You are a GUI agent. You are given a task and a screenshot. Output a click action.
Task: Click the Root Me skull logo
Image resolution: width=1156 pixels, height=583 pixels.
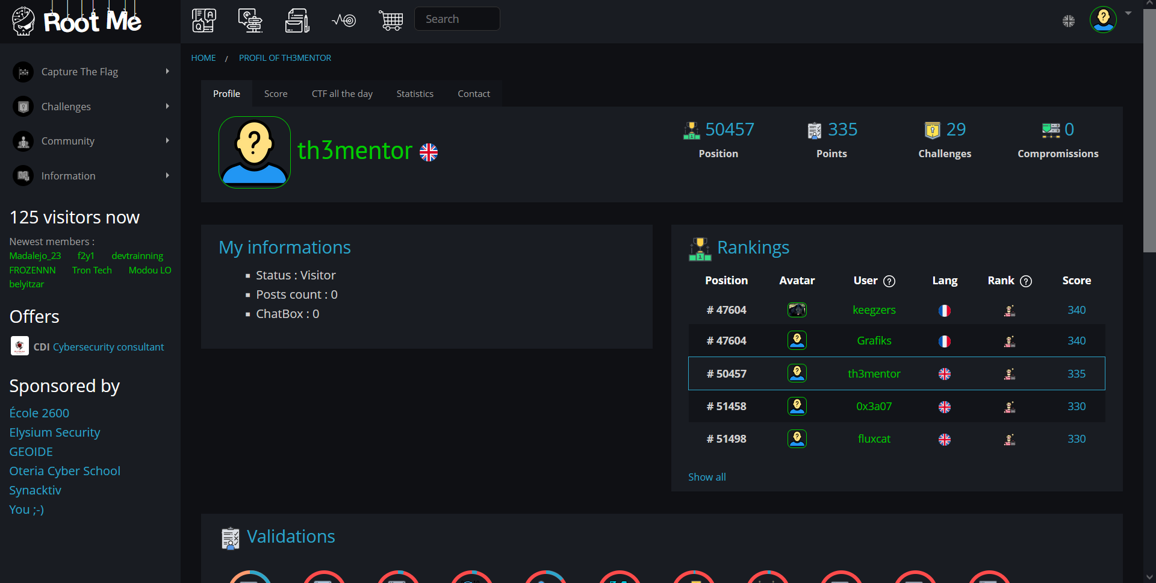pos(23,21)
